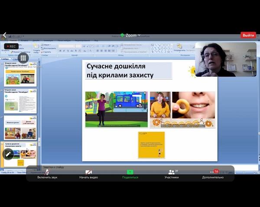Open the gallery grid view icon
This screenshot has width=260, height=207.
23,58
